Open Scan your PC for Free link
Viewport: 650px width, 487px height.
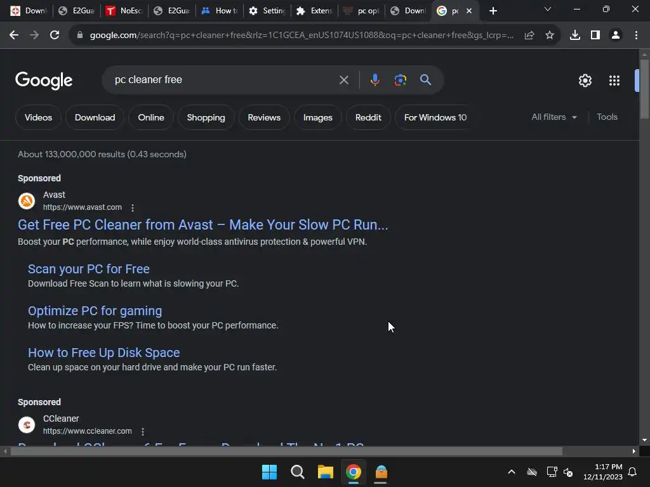click(89, 269)
